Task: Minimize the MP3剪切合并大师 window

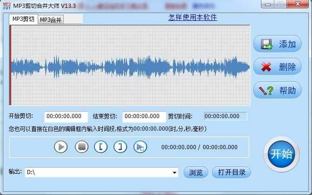Action: tap(267, 4)
